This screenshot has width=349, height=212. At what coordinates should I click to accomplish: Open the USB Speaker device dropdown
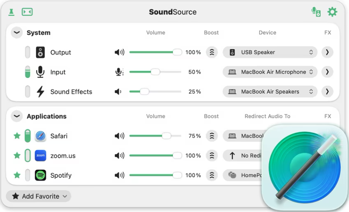pyautogui.click(x=270, y=52)
